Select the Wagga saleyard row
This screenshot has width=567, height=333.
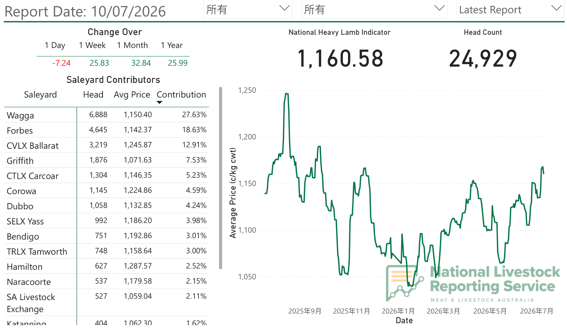coord(106,115)
